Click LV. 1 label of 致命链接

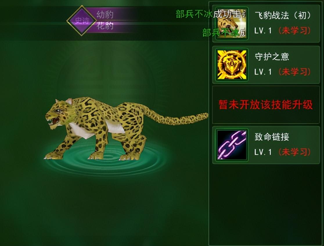tap(263, 152)
